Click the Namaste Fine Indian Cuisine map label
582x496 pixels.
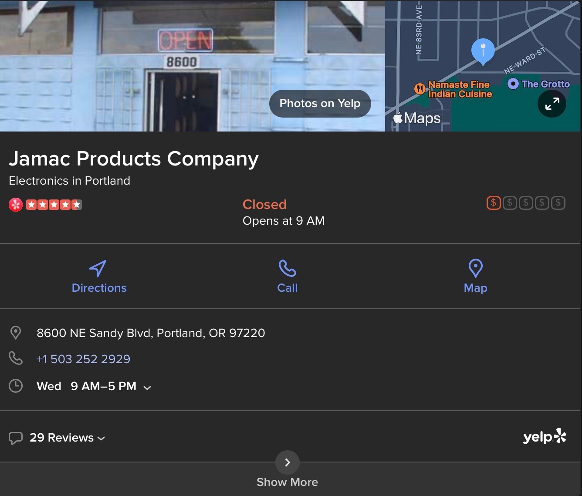click(x=460, y=89)
